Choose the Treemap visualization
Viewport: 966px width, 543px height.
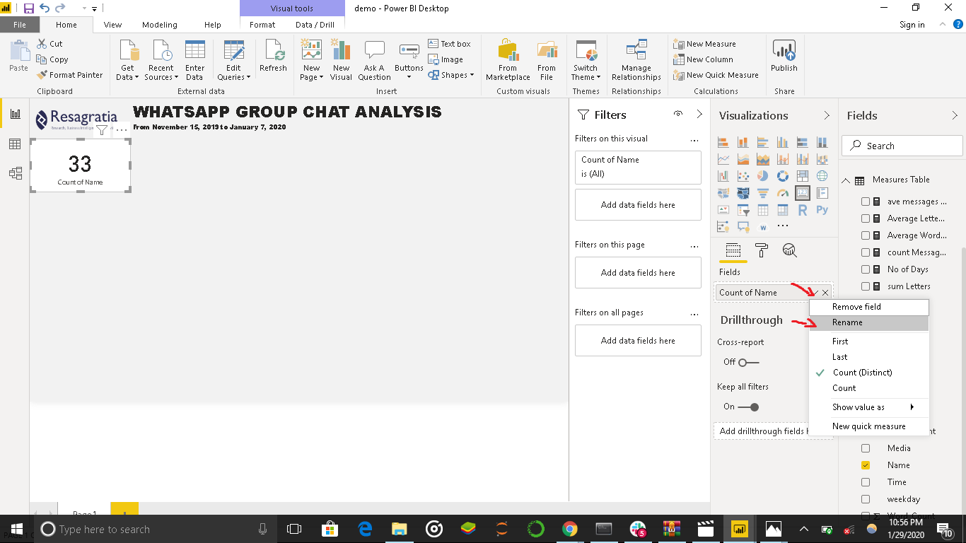click(803, 176)
